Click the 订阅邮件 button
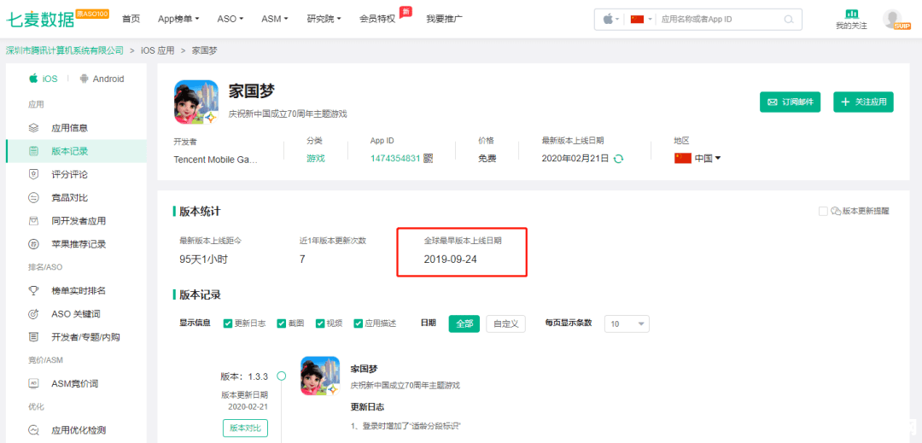Viewport: 922px width, 443px height. (x=791, y=102)
